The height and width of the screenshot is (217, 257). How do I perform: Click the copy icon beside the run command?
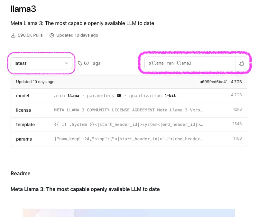click(x=241, y=63)
